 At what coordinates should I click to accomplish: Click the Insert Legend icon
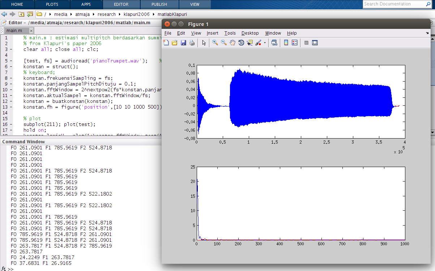(295, 43)
